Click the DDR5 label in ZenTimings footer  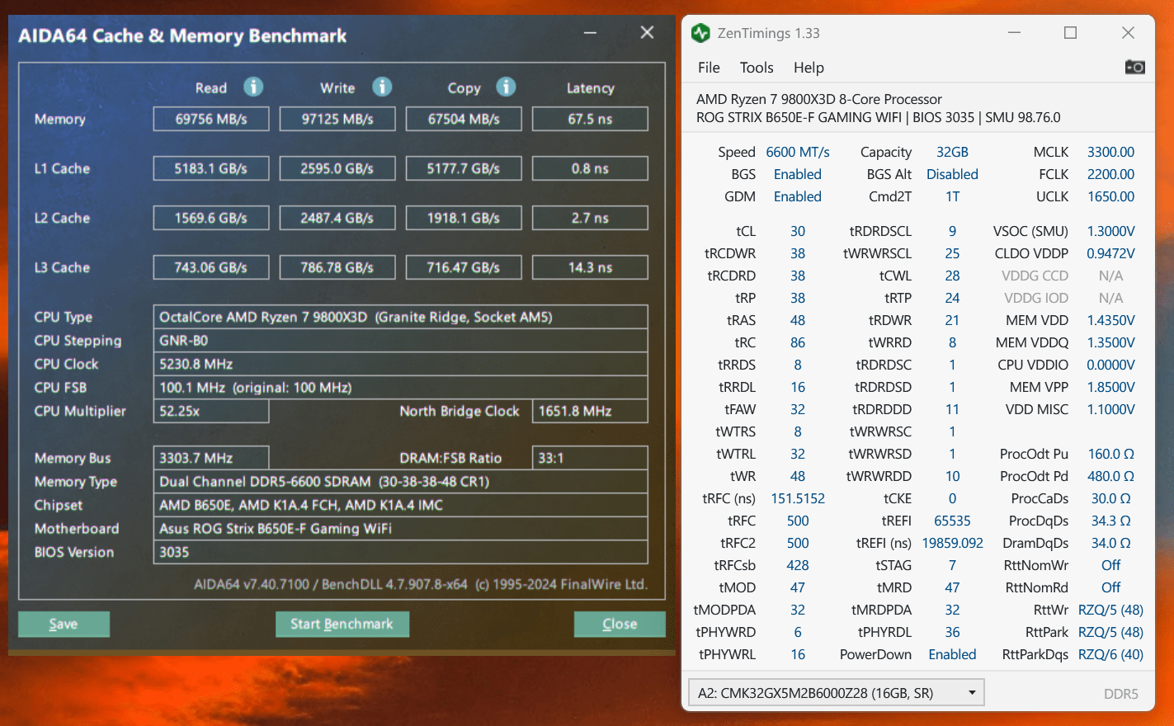point(1120,694)
